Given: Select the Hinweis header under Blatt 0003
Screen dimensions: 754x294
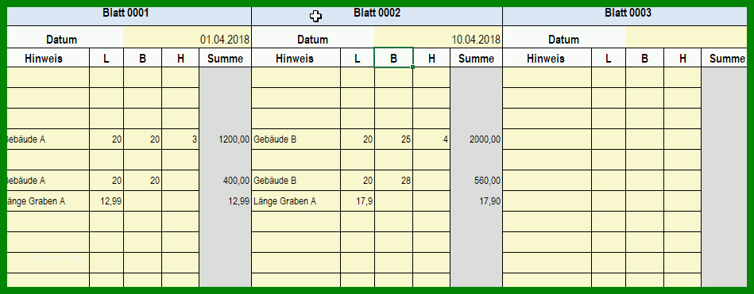Looking at the screenshot, I should point(547,59).
